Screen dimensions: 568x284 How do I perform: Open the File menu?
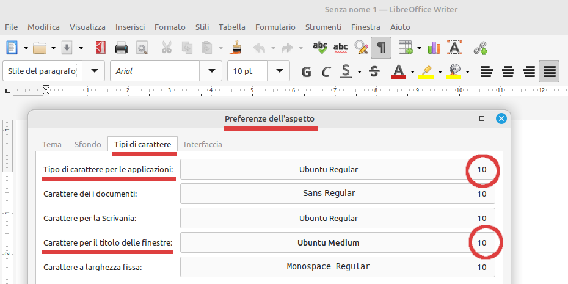coord(11,27)
